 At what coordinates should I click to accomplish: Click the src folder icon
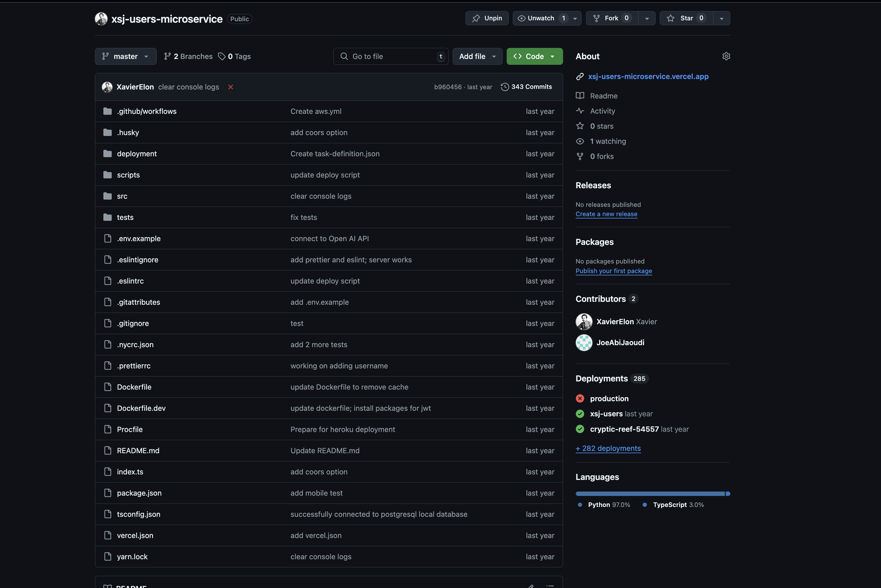pyautogui.click(x=107, y=196)
